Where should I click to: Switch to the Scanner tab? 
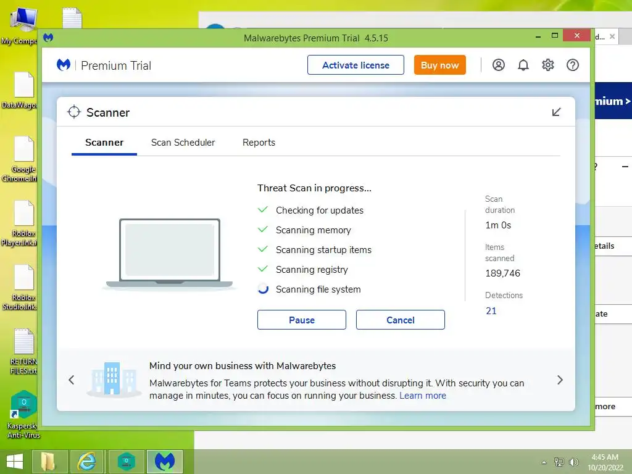[x=104, y=143]
